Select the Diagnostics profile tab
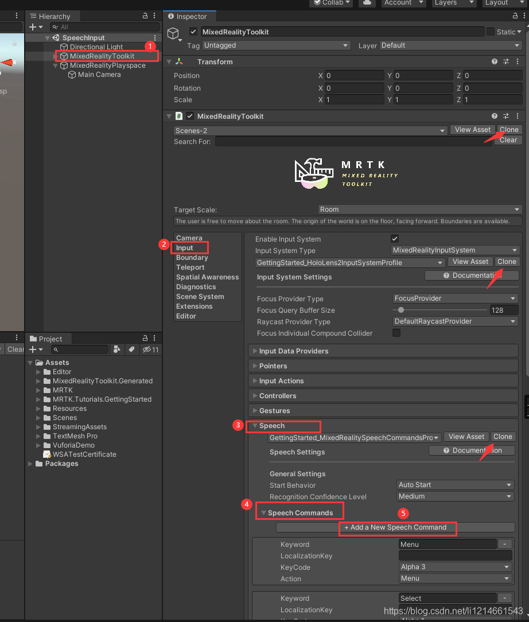This screenshot has height=622, width=529. [x=196, y=287]
